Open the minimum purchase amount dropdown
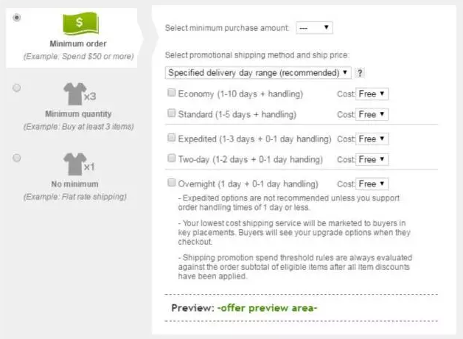The image size is (463, 339). (x=314, y=28)
